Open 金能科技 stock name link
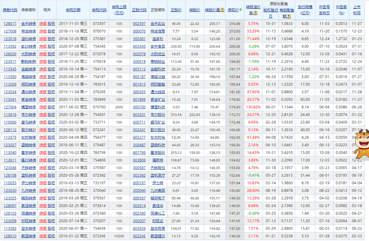Image resolution: width=369 pixels, height=241 pixels. pyautogui.click(x=158, y=69)
